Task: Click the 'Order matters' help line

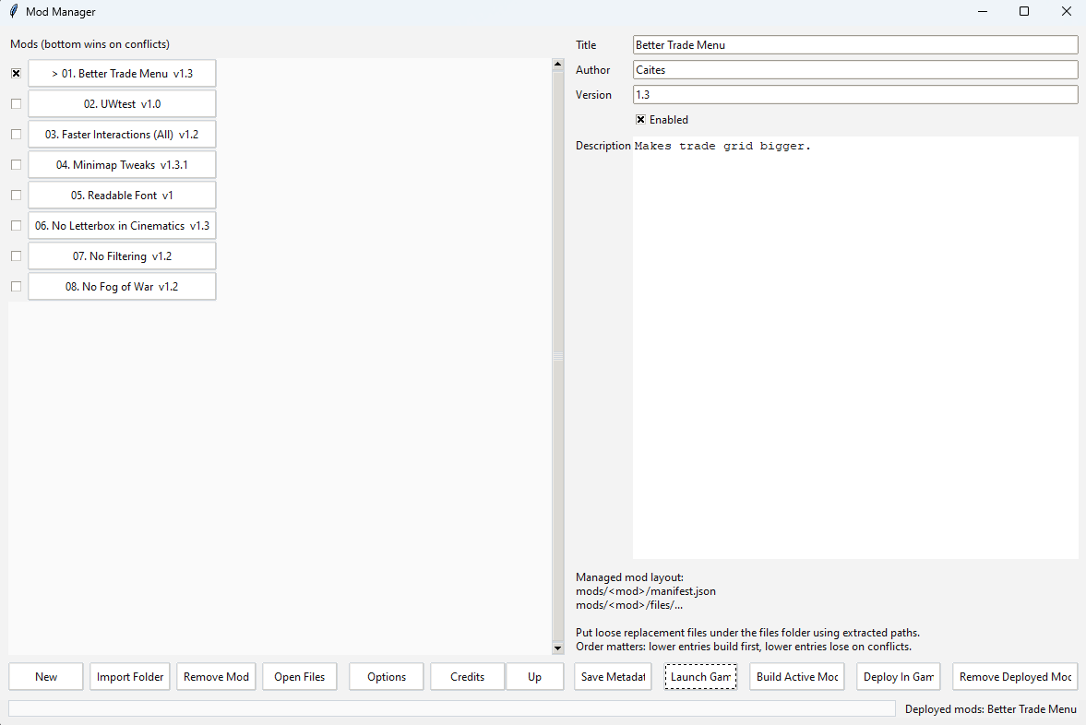Action: click(x=743, y=647)
